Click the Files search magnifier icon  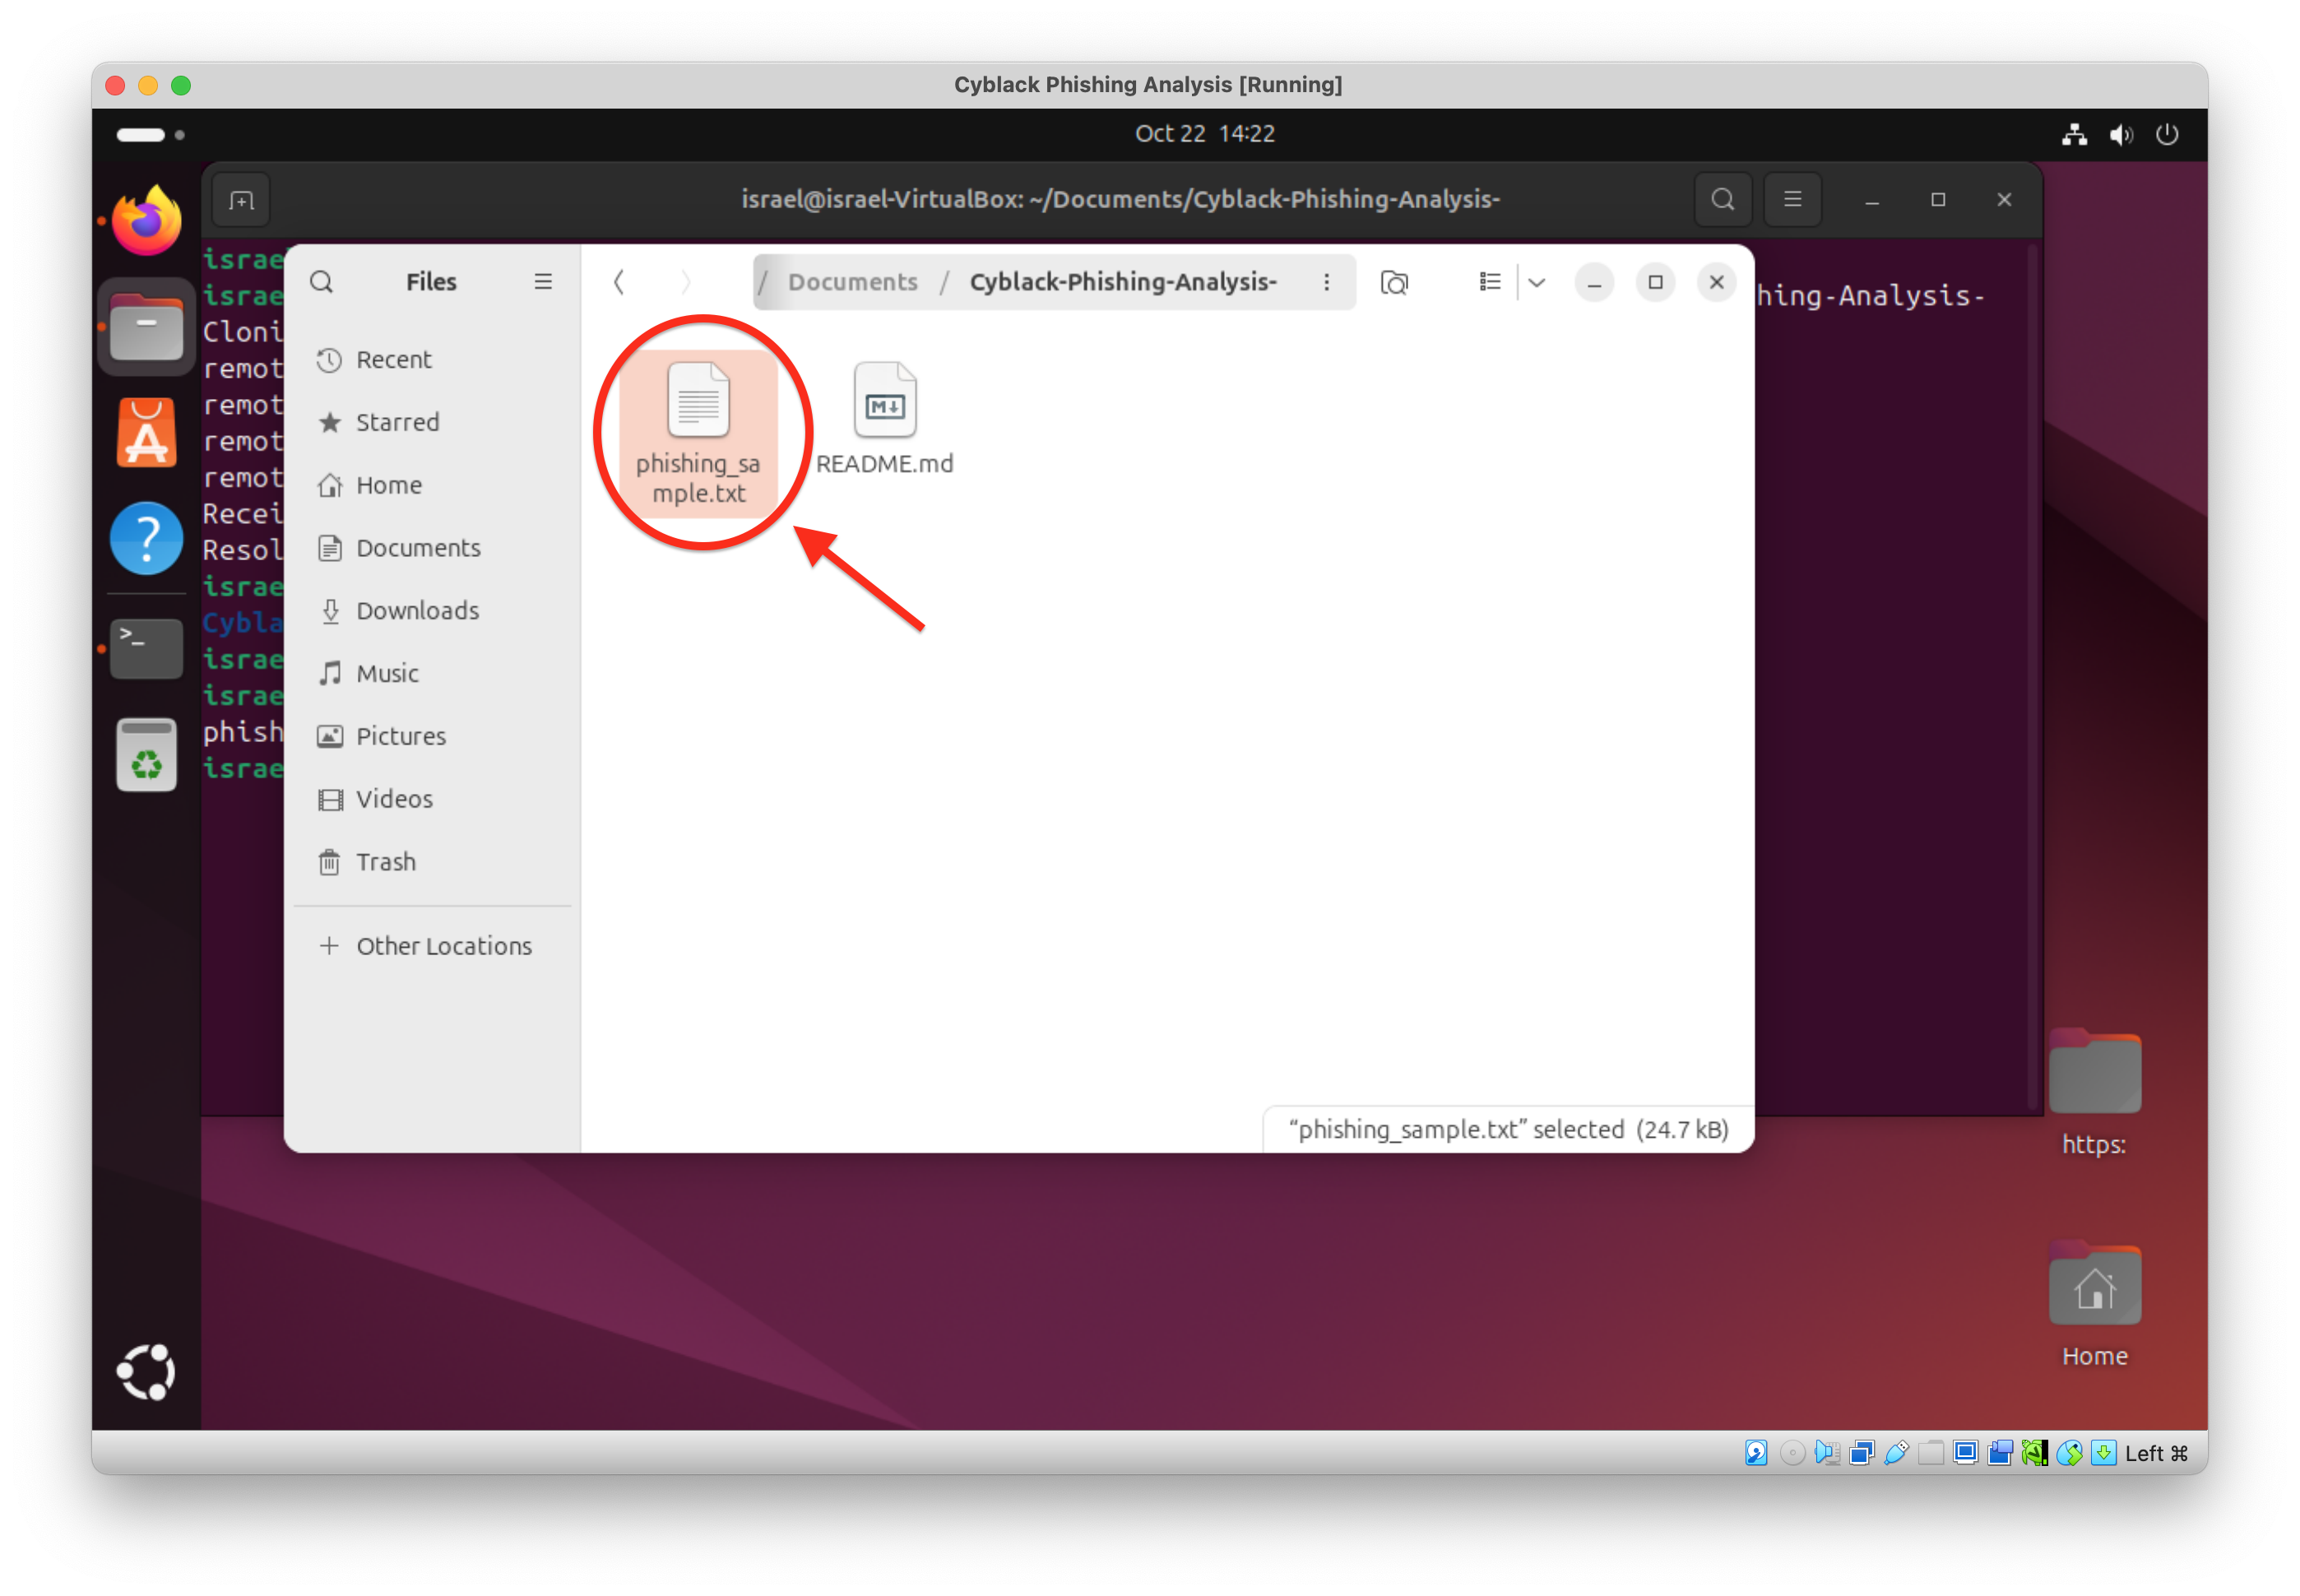(321, 282)
